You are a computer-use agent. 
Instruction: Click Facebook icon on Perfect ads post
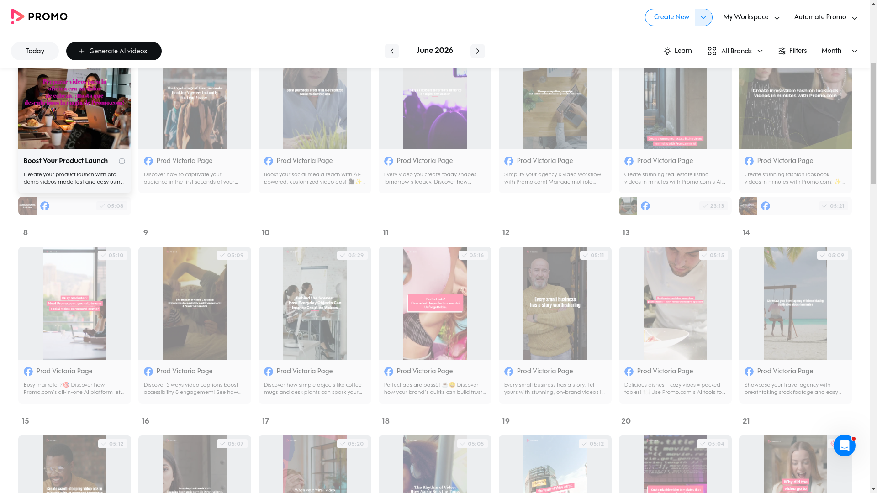click(x=389, y=372)
